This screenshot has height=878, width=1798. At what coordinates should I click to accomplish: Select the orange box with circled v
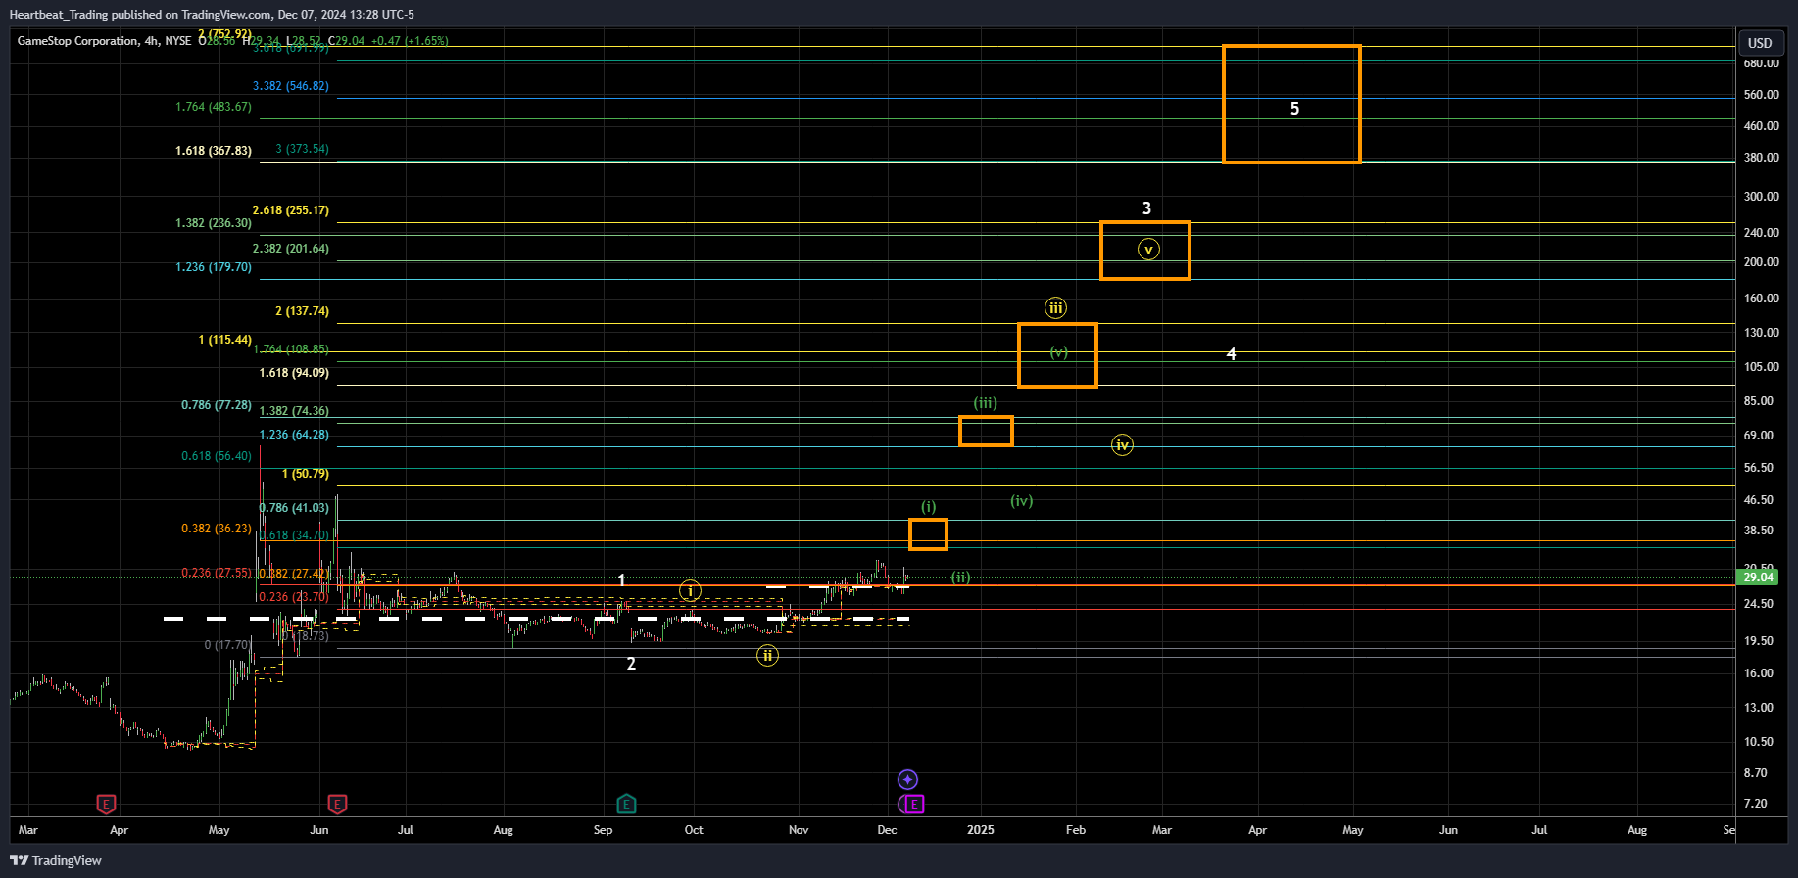click(1144, 251)
